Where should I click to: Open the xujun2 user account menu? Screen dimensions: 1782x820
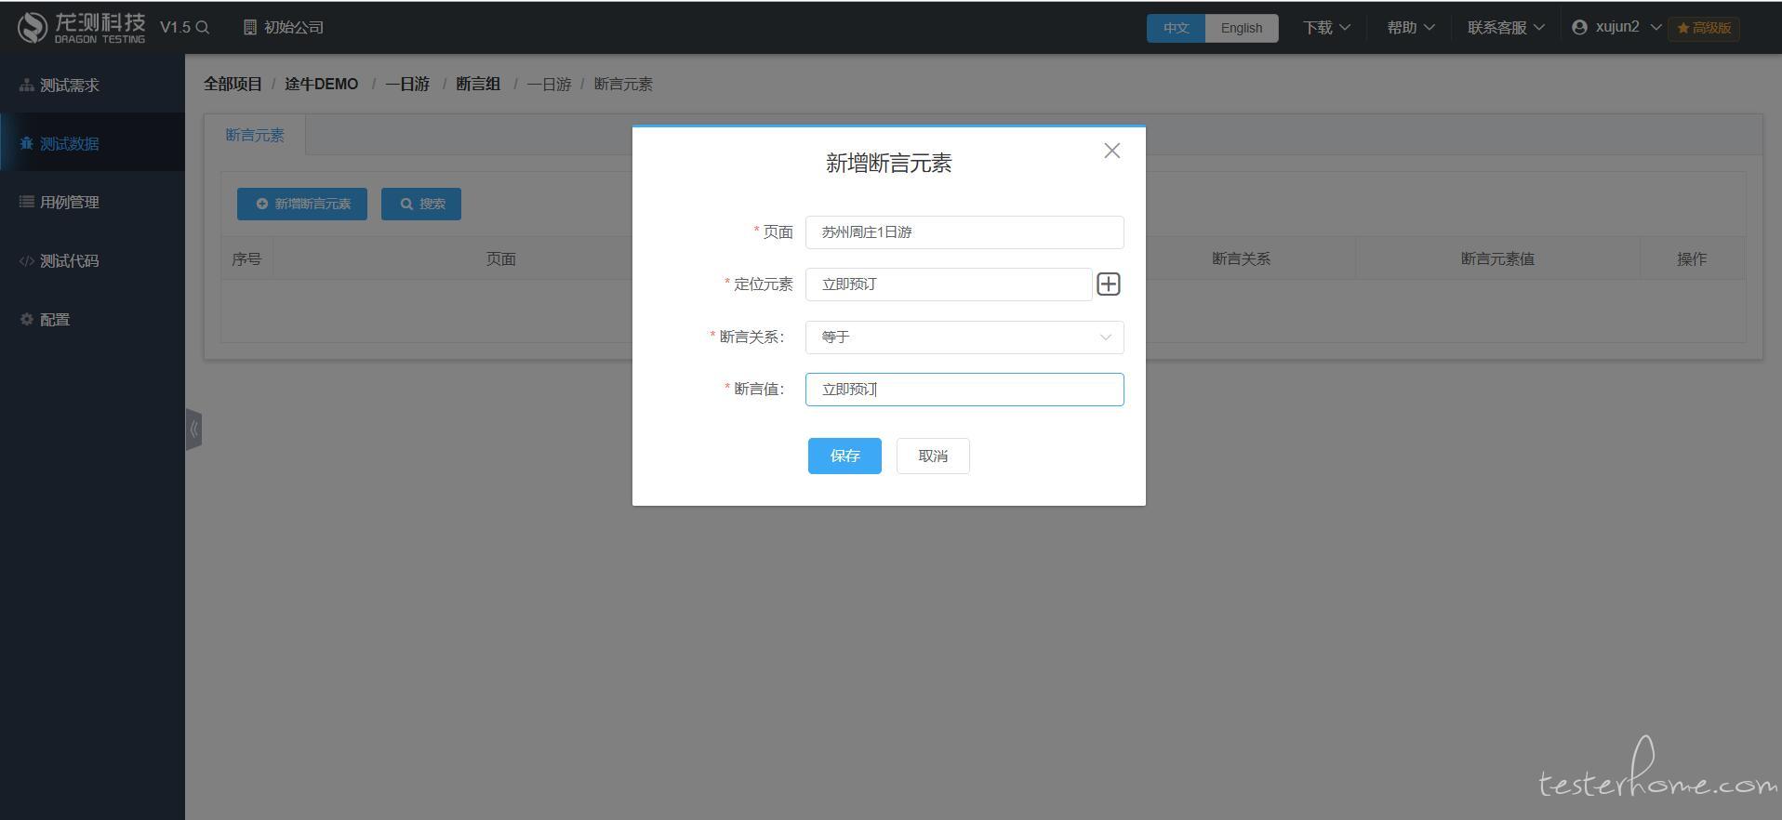(1616, 27)
